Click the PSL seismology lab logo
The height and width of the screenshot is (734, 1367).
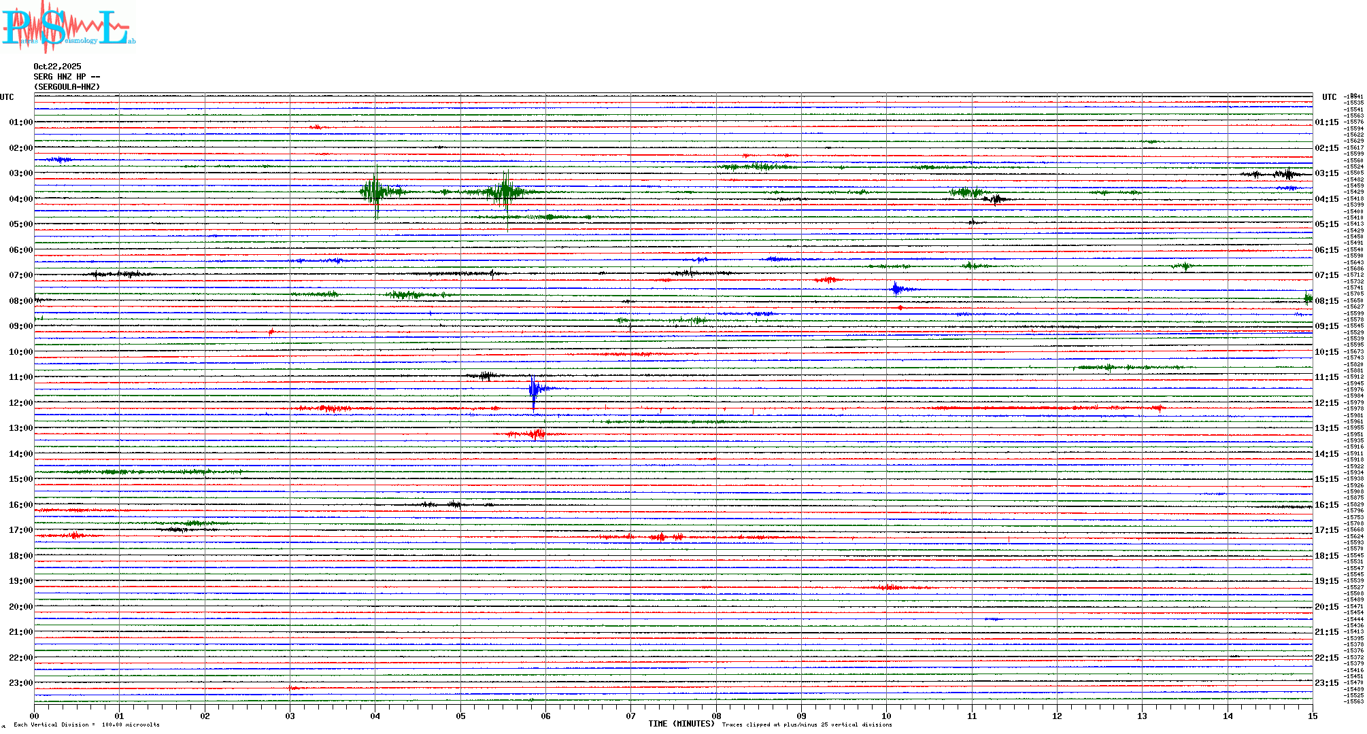[x=68, y=27]
